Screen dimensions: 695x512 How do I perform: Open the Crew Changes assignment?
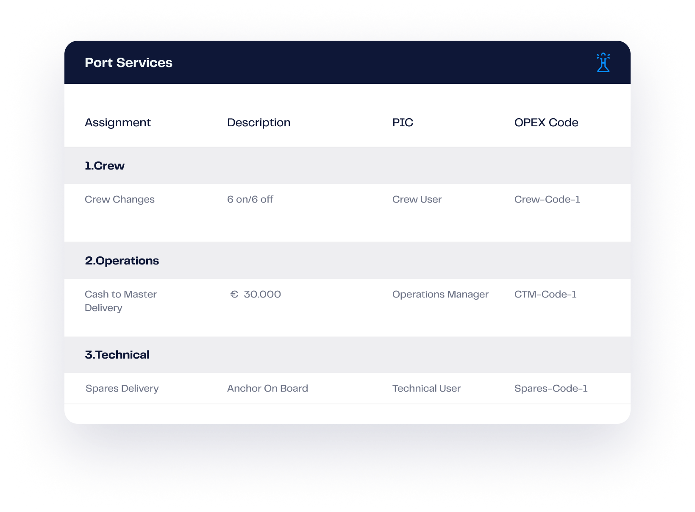tap(120, 199)
